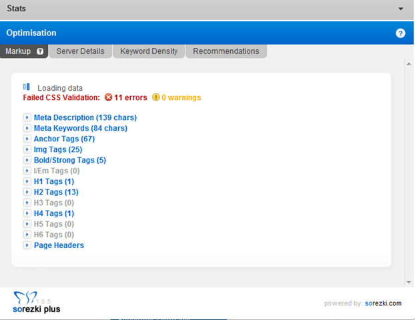
Task: Click the Failed CSS Validation text
Action: tap(61, 97)
